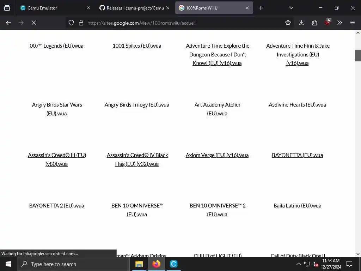Image resolution: width=361 pixels, height=271 pixels.
Task: Open Assassin's Creed III (EU) link
Action: [57, 159]
